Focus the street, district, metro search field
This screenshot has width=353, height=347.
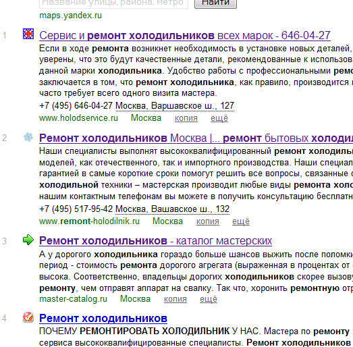pos(113,3)
